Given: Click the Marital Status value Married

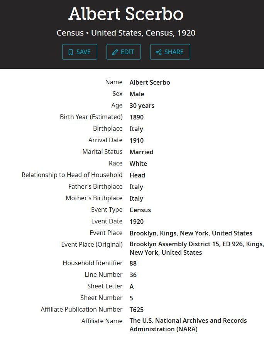Looking at the screenshot, I should (x=141, y=152).
